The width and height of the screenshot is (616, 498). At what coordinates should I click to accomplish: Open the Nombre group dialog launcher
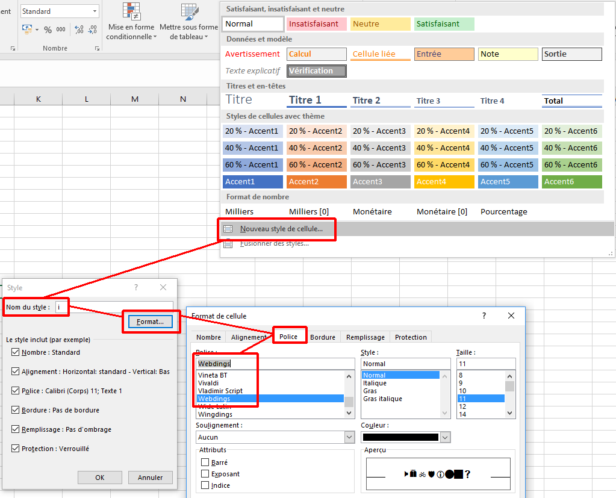tap(96, 48)
